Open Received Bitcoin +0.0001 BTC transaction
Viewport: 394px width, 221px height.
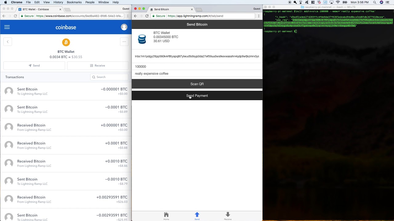[x=66, y=145]
